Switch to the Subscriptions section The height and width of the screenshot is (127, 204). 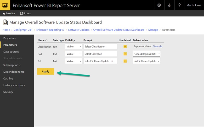pos(11,65)
